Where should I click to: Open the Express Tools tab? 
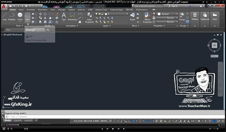click(x=101, y=10)
